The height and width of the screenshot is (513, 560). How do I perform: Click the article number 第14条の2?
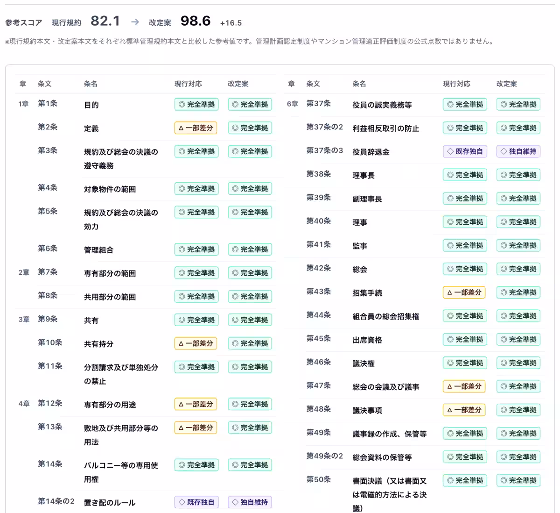click(x=56, y=501)
